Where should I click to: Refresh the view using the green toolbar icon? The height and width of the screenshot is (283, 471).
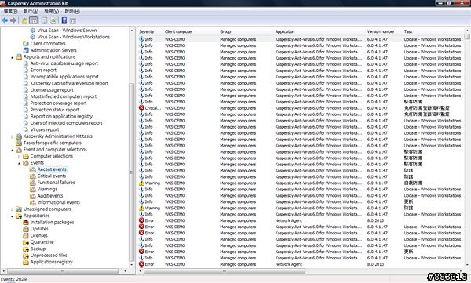pyautogui.click(x=53, y=20)
